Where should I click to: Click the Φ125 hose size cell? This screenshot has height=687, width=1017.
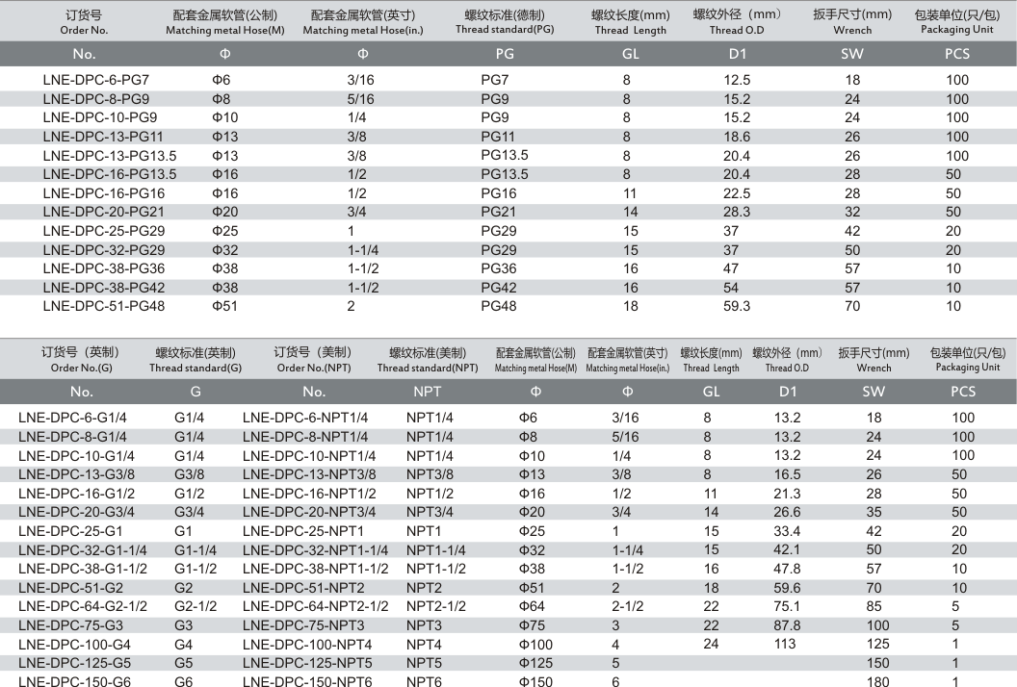535,663
